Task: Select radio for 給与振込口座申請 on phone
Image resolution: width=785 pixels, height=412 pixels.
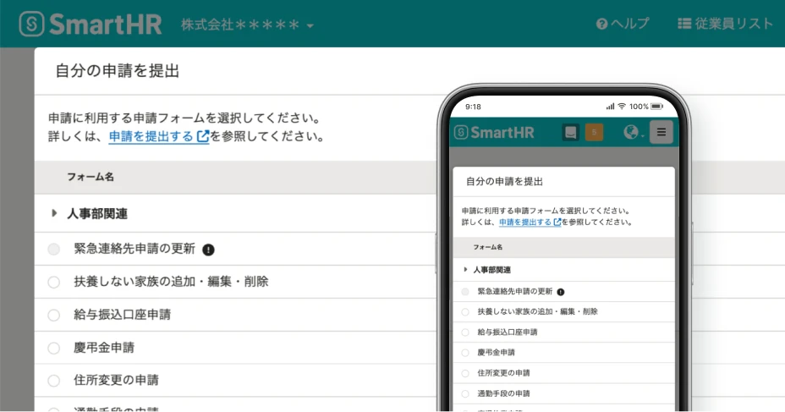Action: pos(465,332)
